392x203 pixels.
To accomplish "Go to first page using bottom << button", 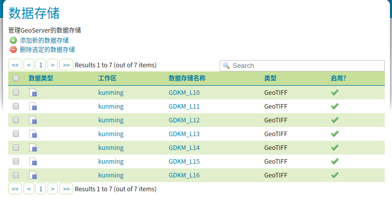I will 15,189.
